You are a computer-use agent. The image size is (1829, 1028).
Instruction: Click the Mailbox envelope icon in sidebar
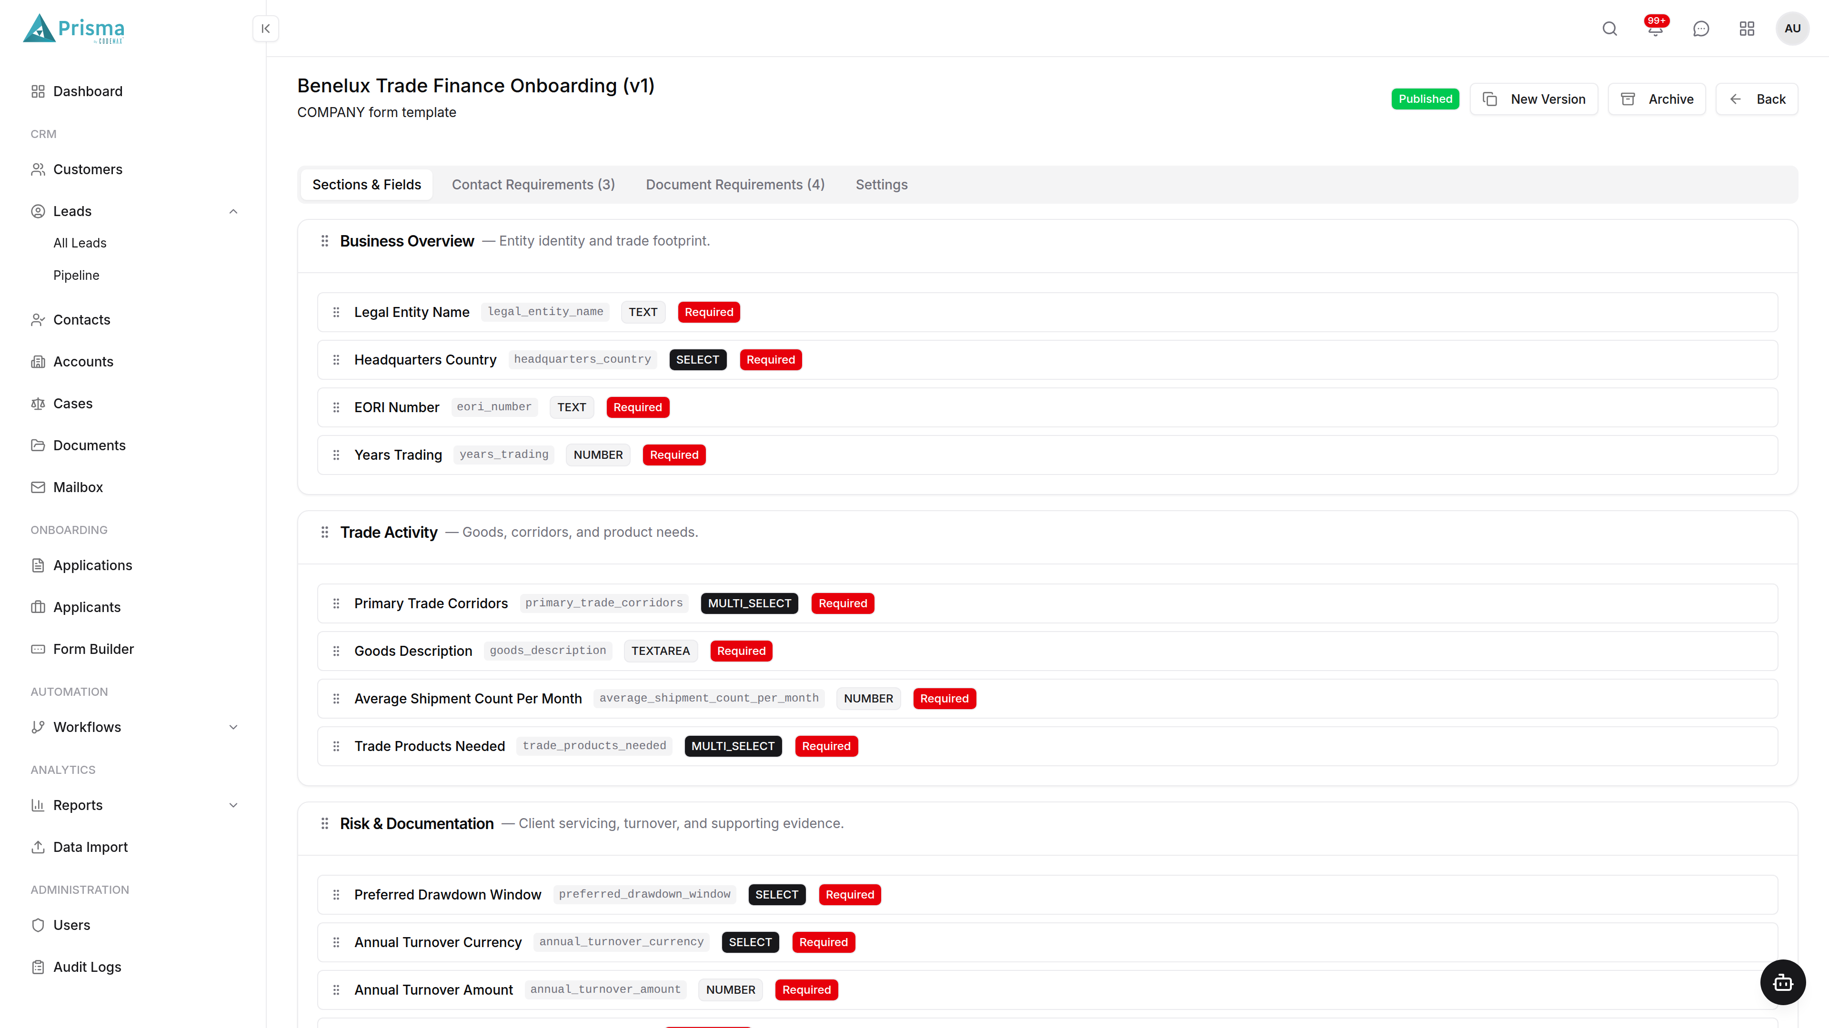tap(38, 487)
